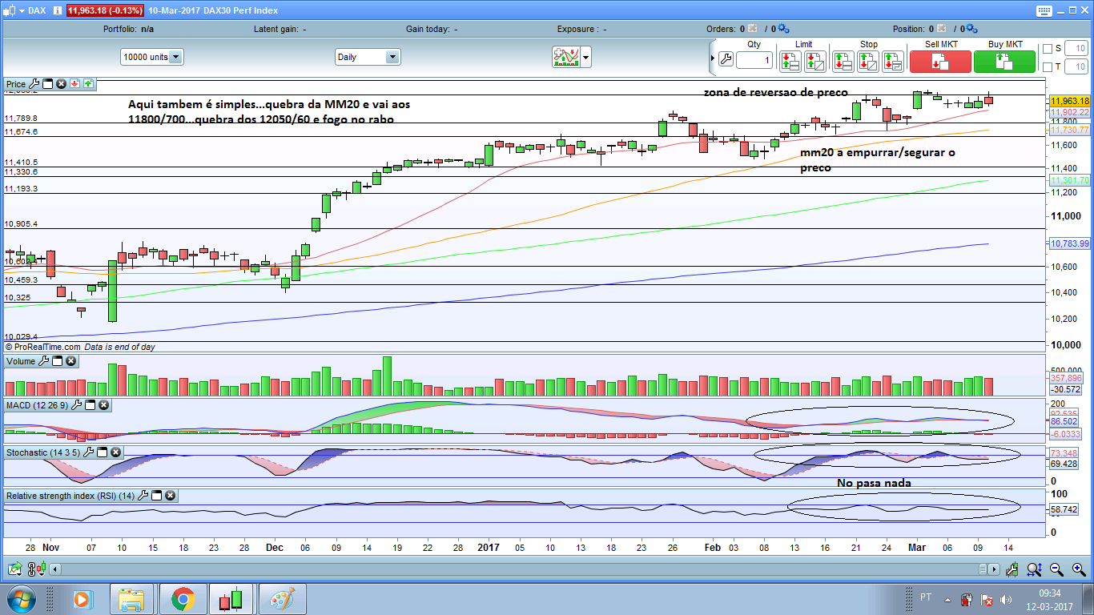Click the 'Portfolio: n/a' text
Image resolution: width=1094 pixels, height=615 pixels.
click(x=129, y=29)
